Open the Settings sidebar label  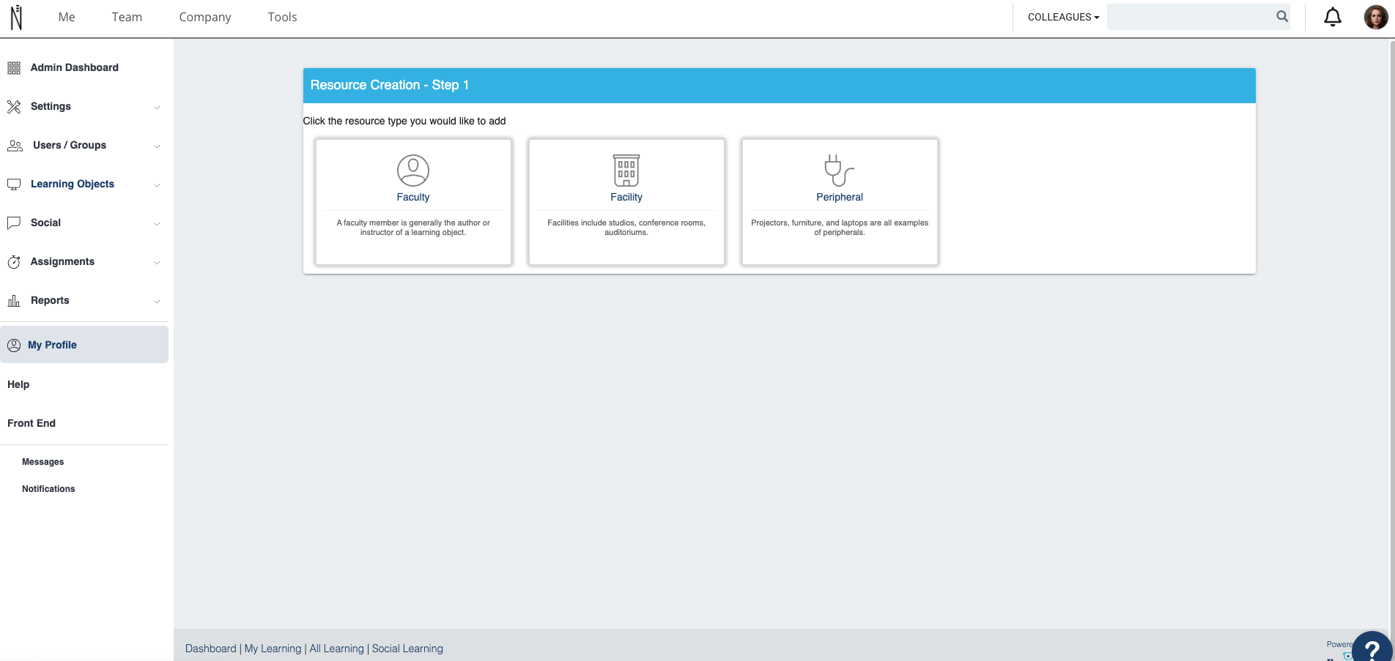pos(51,106)
